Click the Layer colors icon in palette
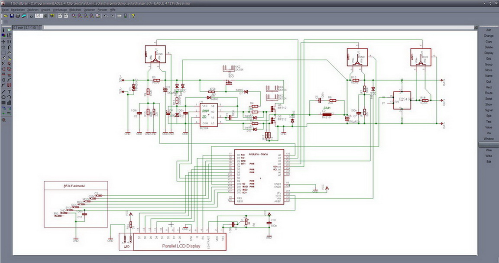Image resolution: width=499 pixels, height=263 pixels. point(3,36)
